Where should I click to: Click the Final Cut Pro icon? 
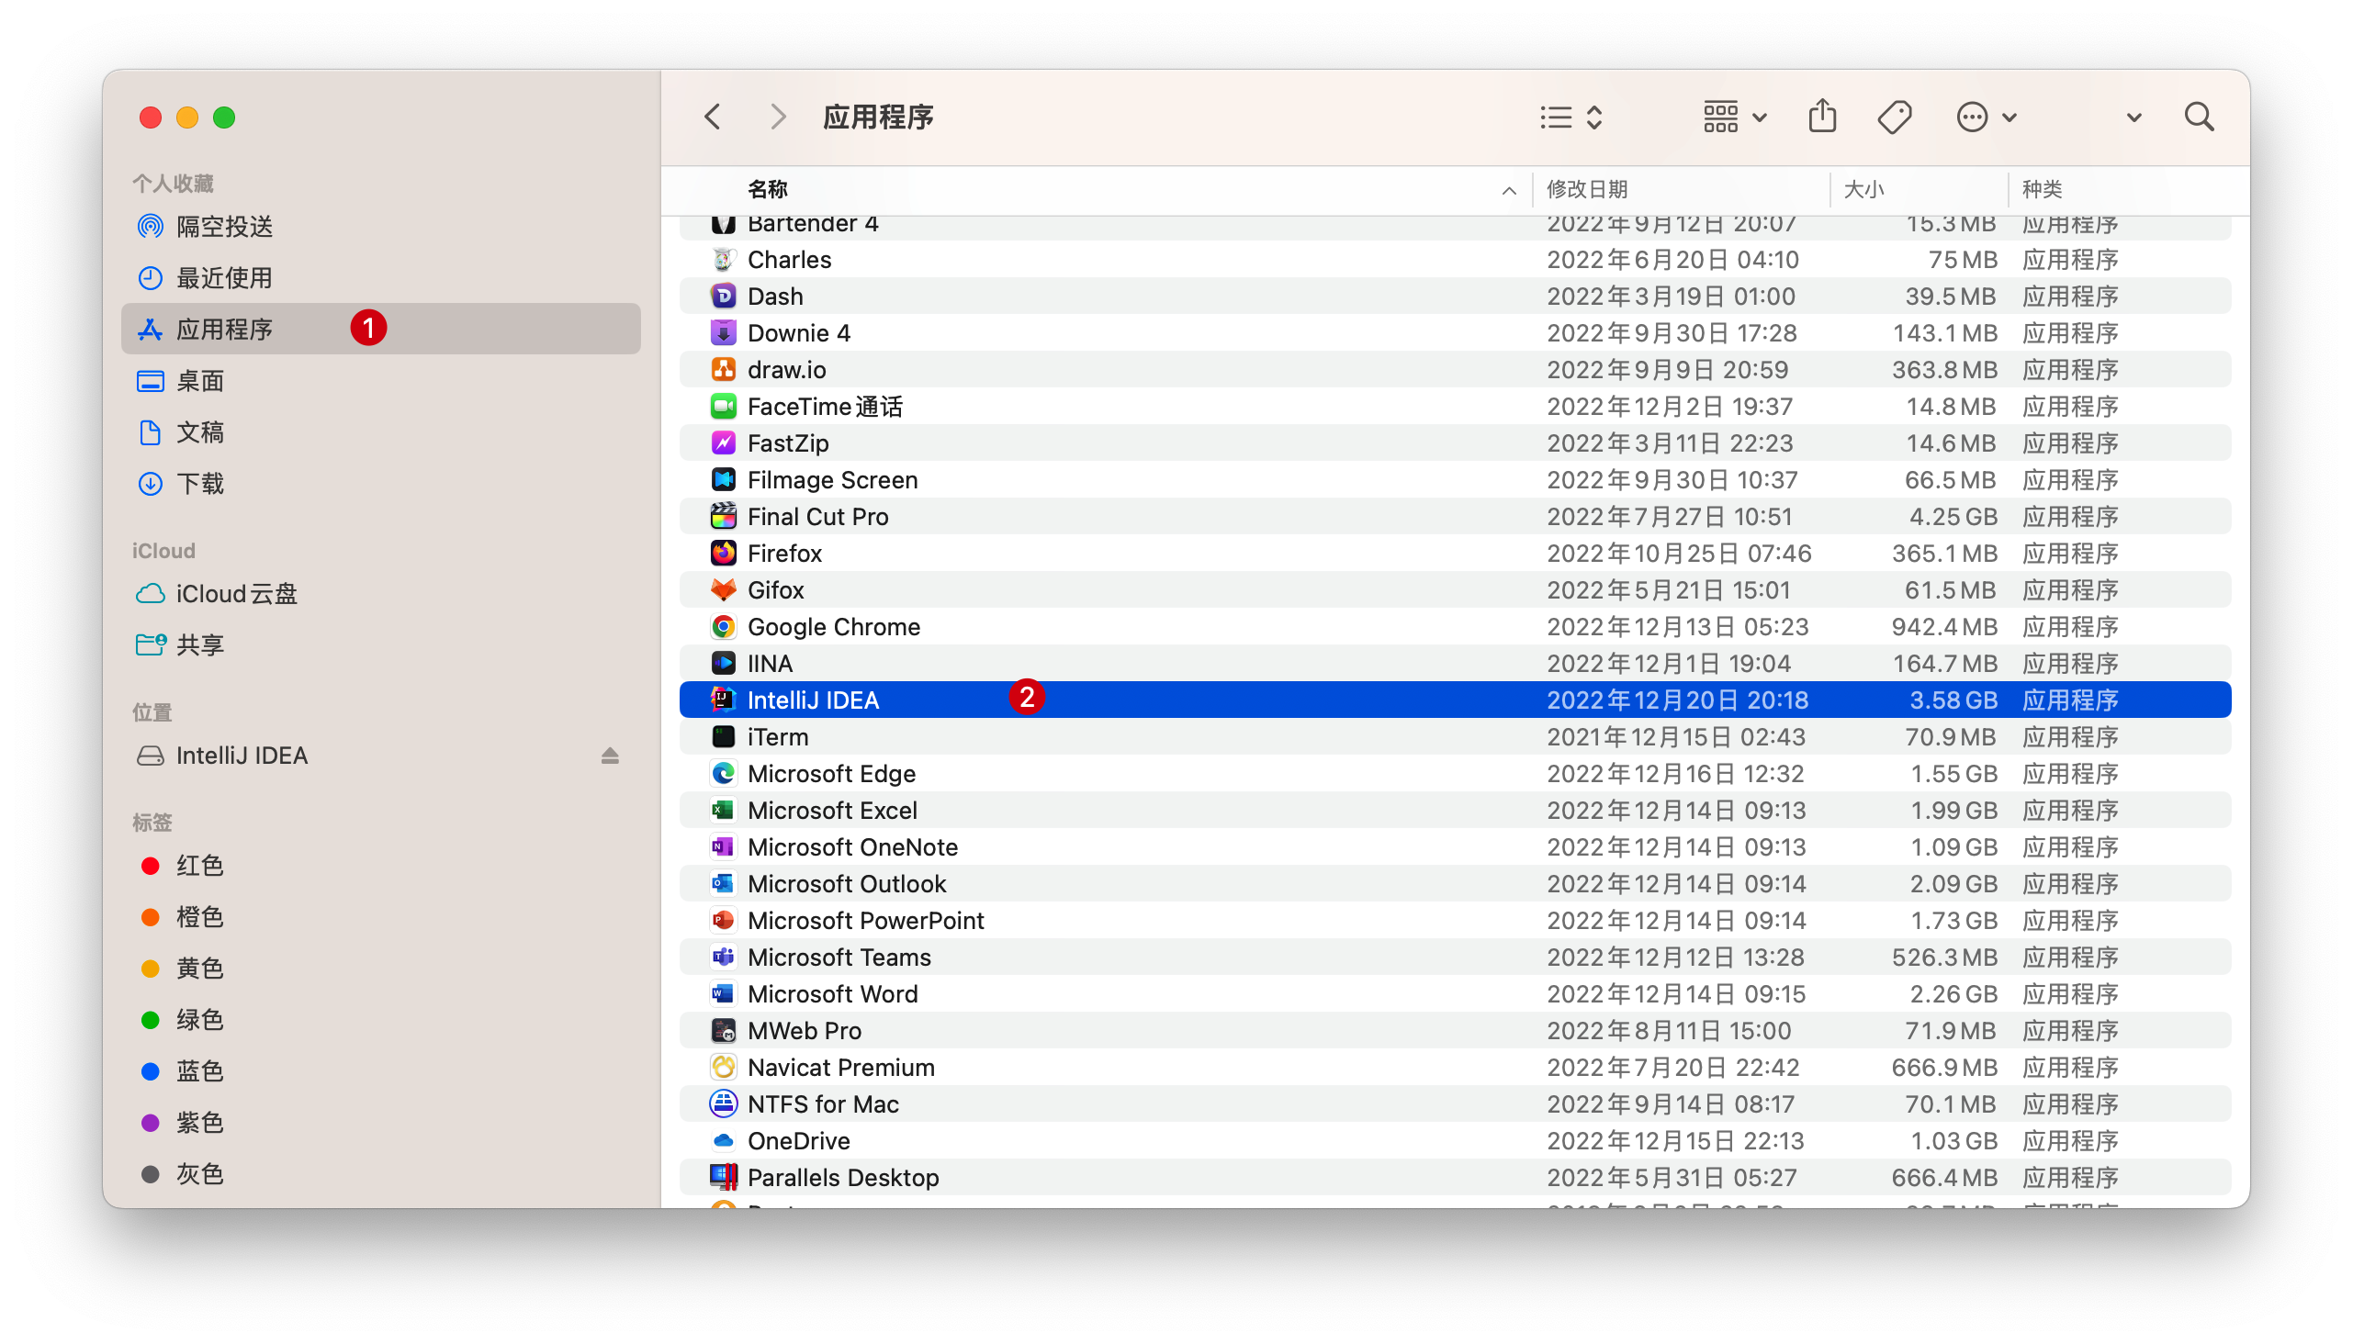tap(723, 517)
